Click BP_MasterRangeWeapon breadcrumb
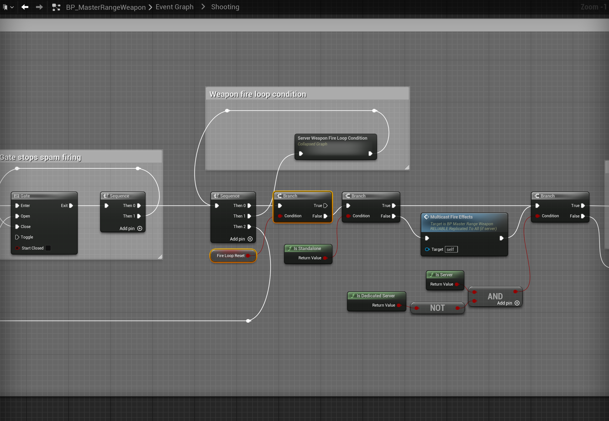The width and height of the screenshot is (609, 421). click(106, 7)
